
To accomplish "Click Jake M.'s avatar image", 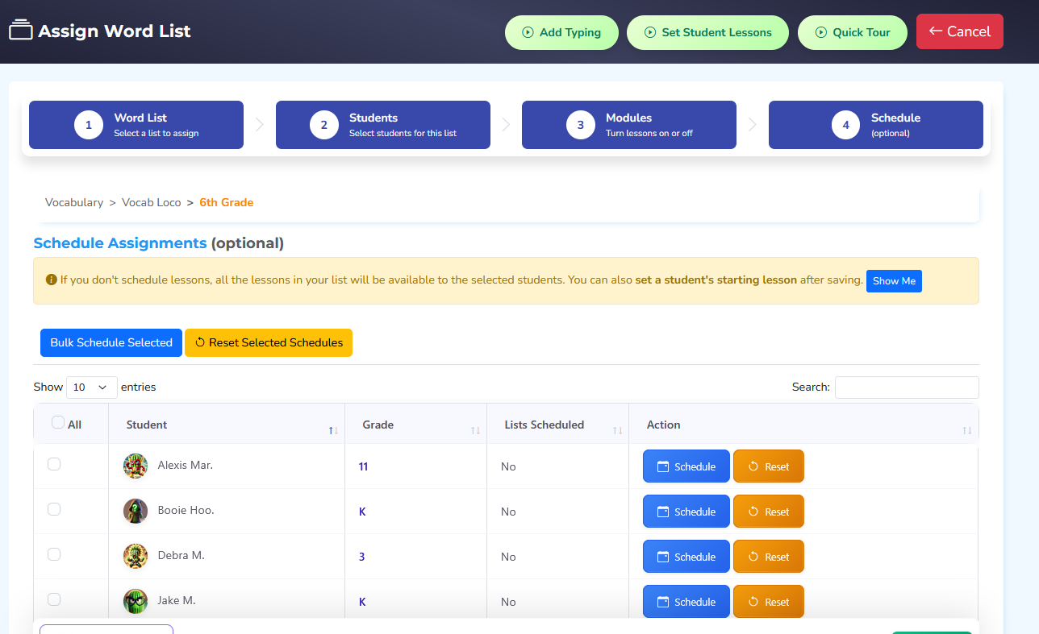I will [x=136, y=601].
